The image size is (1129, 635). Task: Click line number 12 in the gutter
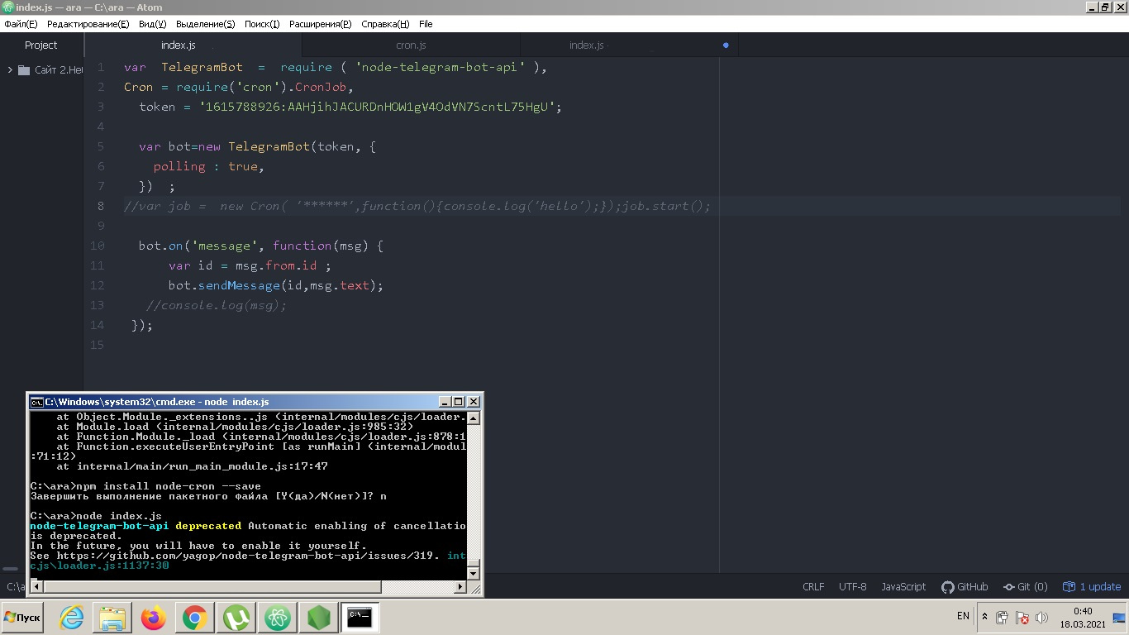pyautogui.click(x=98, y=285)
